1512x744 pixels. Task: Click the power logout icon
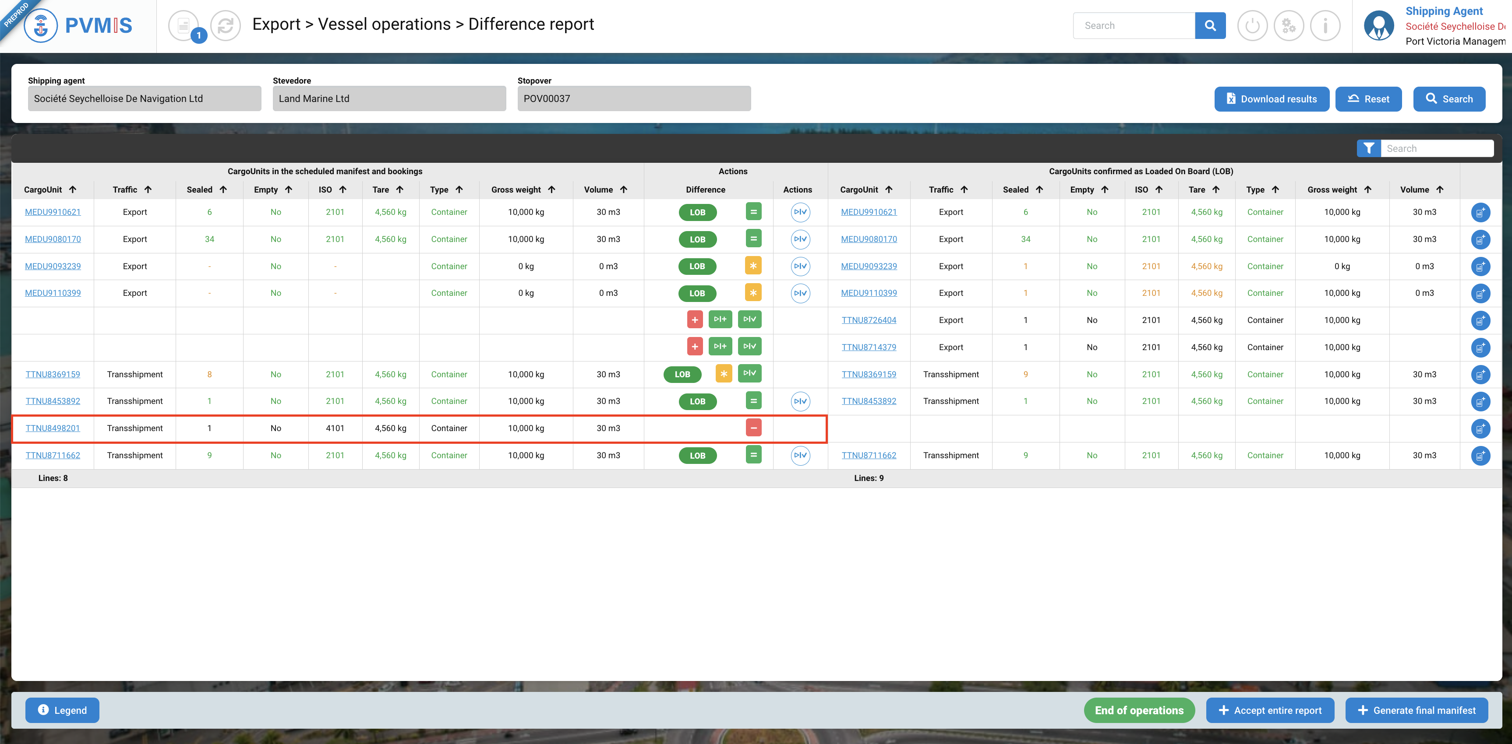point(1252,26)
